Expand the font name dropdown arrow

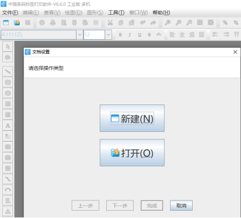(x=80, y=35)
